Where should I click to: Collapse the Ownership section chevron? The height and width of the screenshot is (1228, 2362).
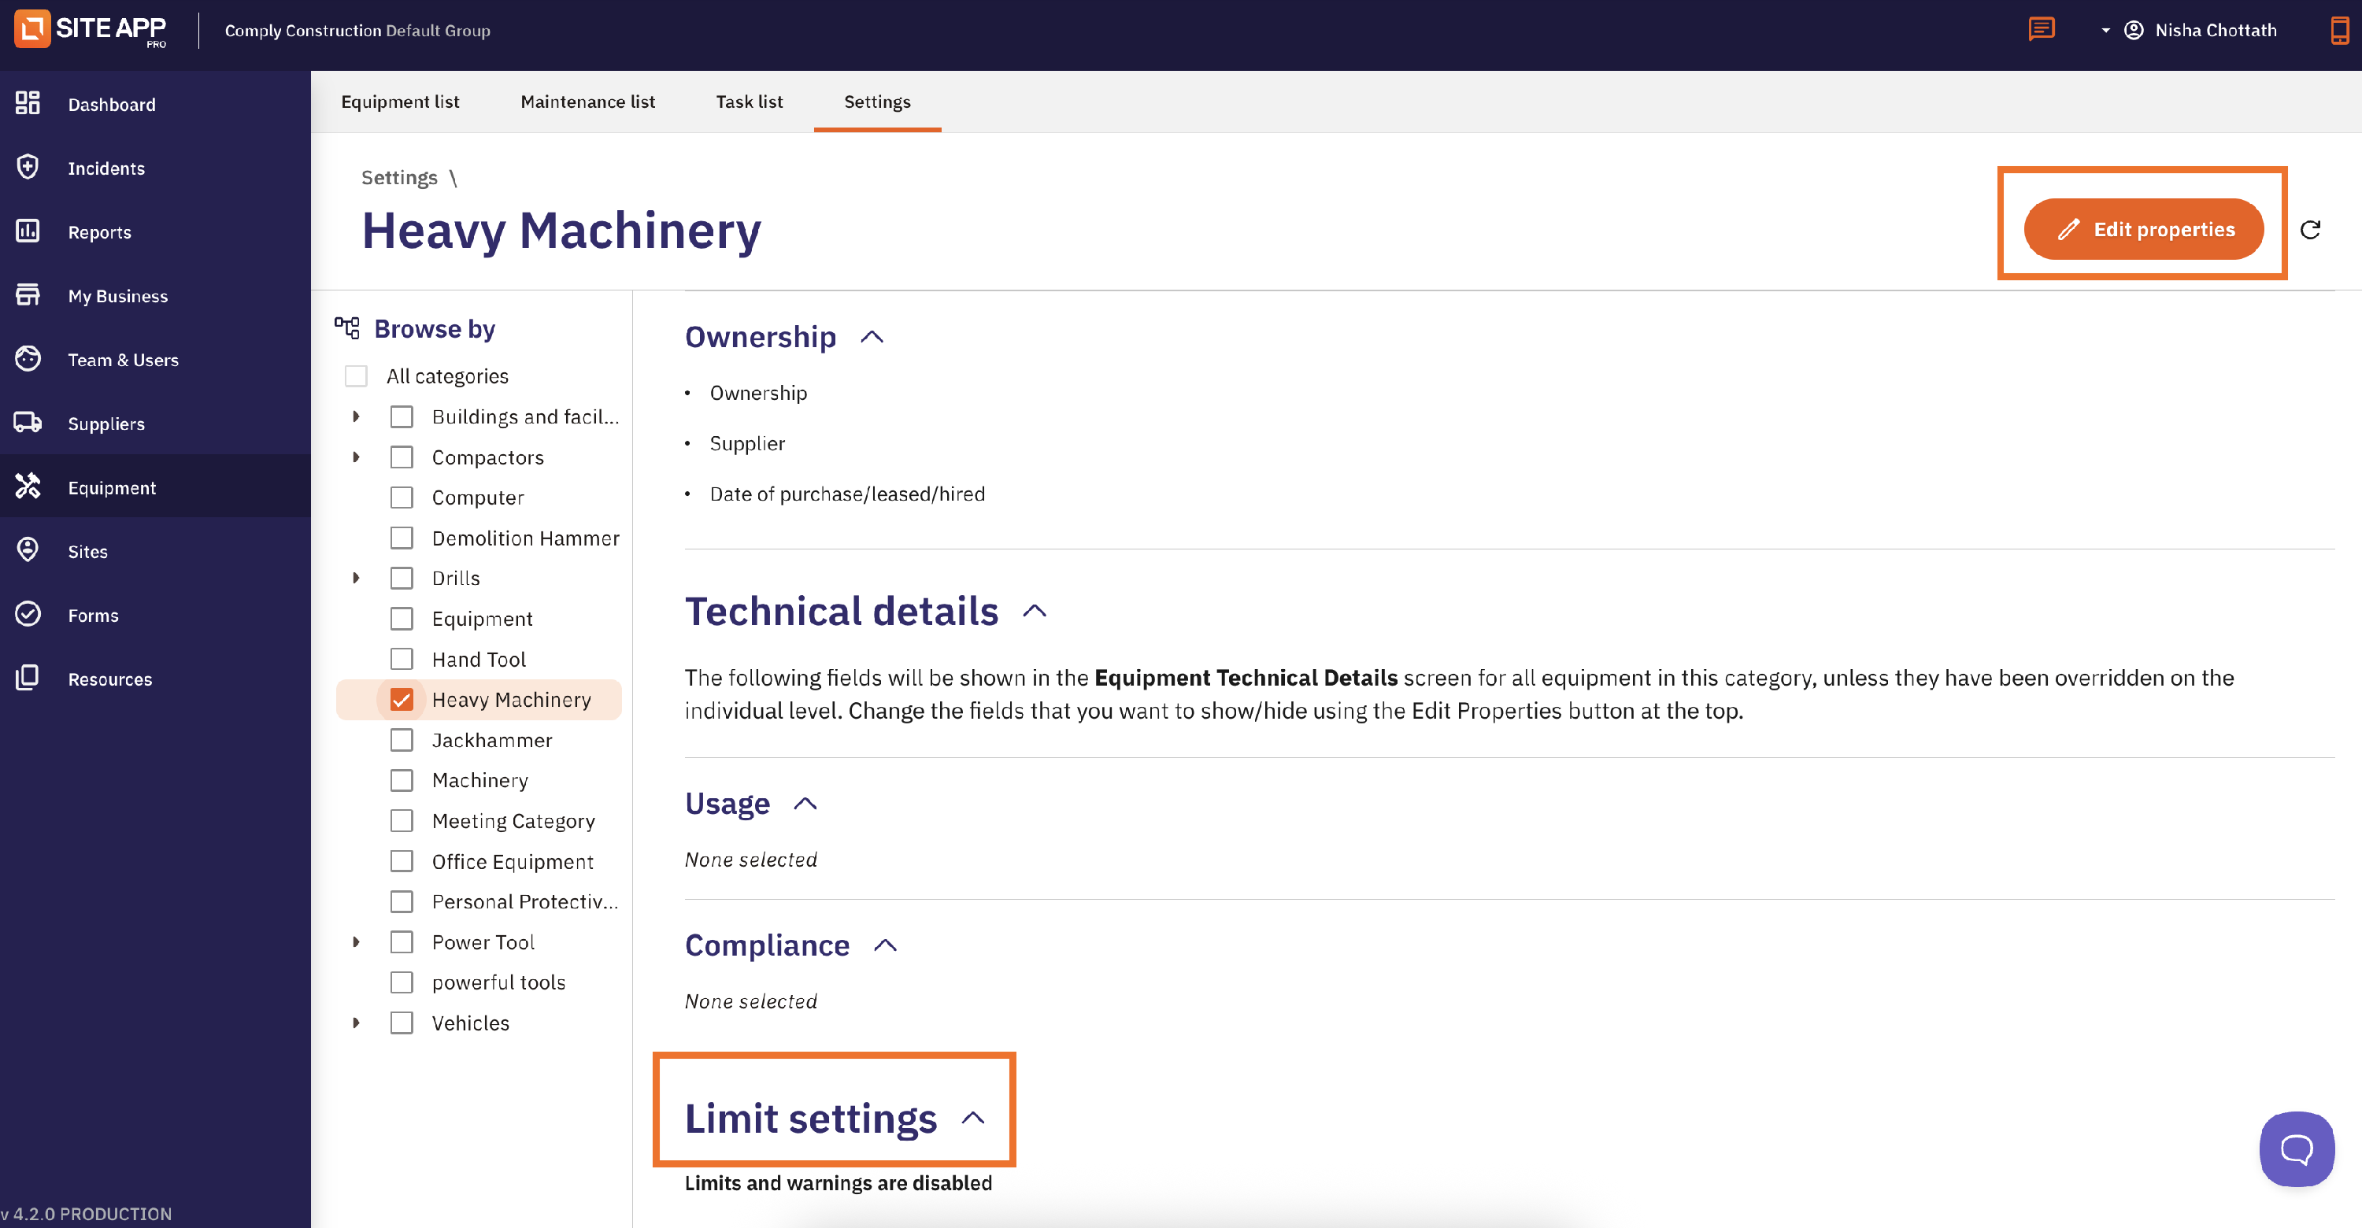(x=872, y=337)
